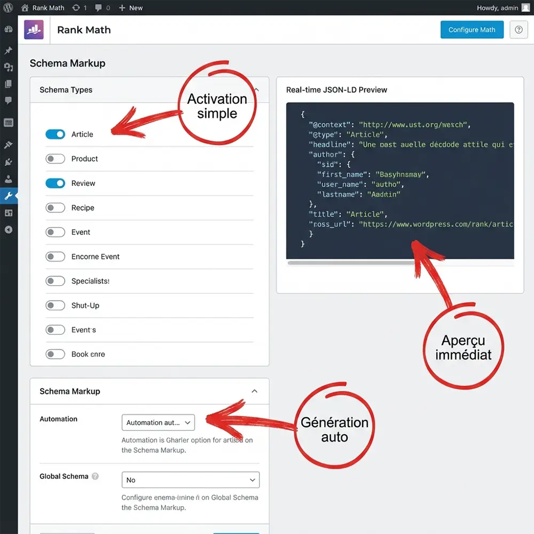Open the Global Schema dropdown set to No
This screenshot has width=534, height=534.
[x=190, y=480]
